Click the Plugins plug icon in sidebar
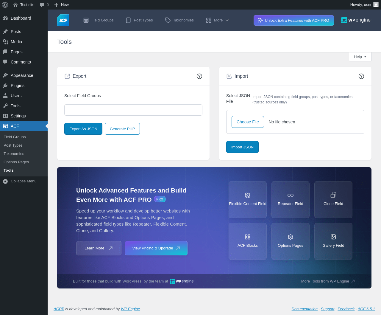The width and height of the screenshot is (381, 315). pos(5,86)
